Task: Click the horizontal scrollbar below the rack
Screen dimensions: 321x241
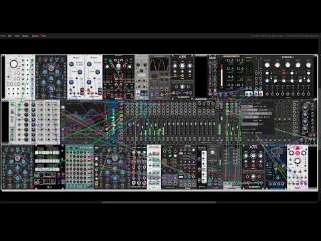Action: [x=158, y=202]
